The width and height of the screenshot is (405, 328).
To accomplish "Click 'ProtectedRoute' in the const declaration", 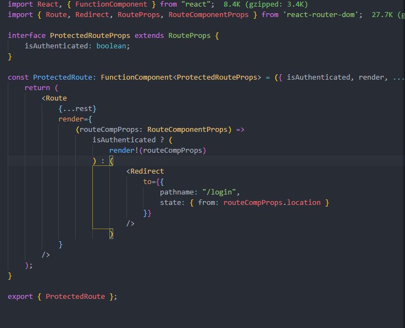I will (63, 77).
